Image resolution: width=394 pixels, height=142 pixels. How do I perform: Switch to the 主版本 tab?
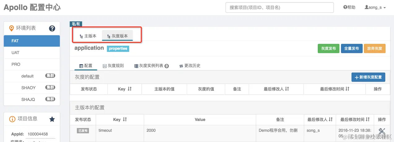(x=88, y=36)
